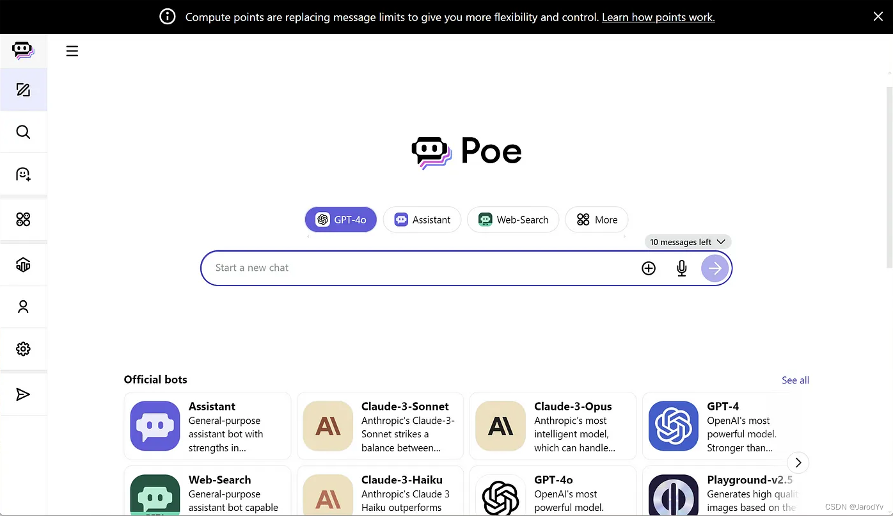Open the Playground-v2.5 title
This screenshot has height=516, width=893.
pyautogui.click(x=750, y=480)
